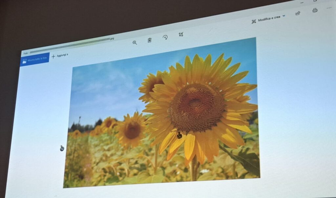
Task: Select the crop tool icon
Action: (x=181, y=34)
